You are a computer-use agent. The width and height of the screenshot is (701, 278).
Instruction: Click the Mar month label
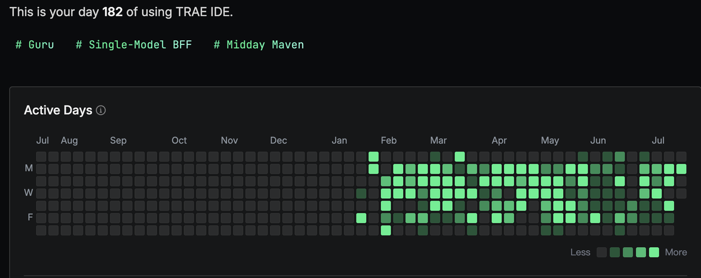[439, 140]
